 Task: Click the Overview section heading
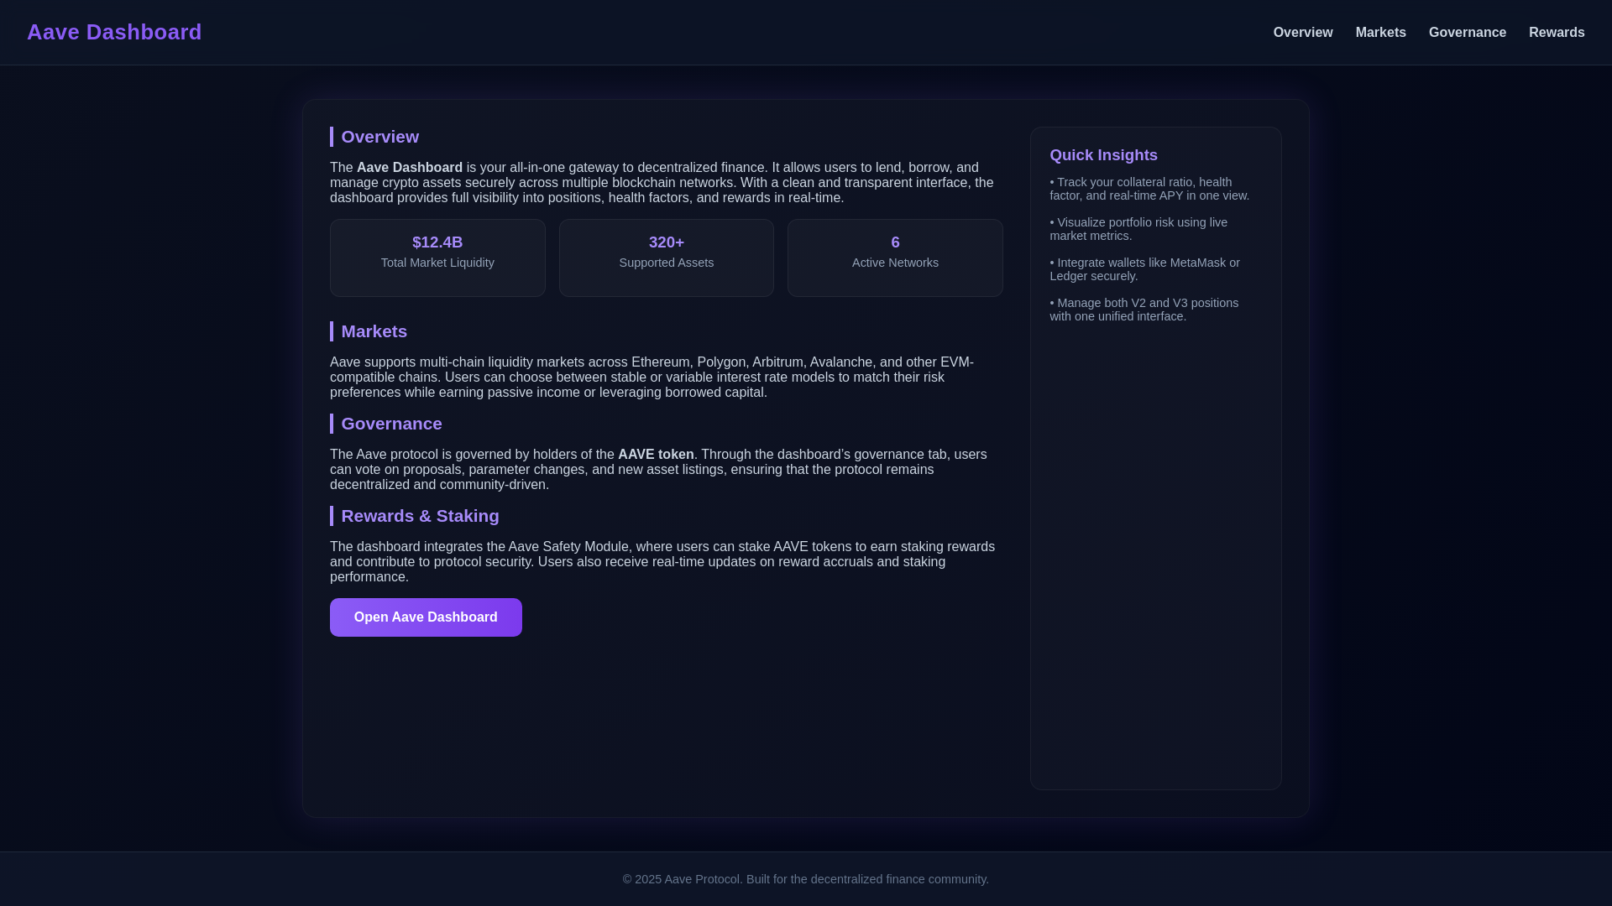click(379, 137)
